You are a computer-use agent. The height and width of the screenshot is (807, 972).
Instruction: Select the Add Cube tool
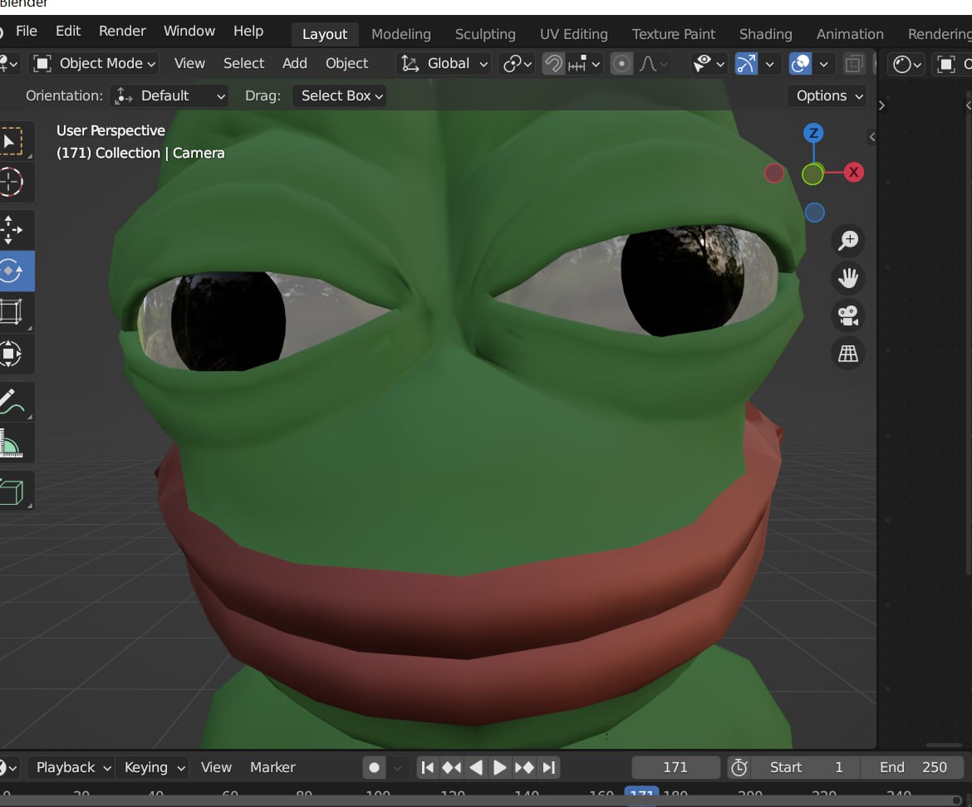point(11,492)
